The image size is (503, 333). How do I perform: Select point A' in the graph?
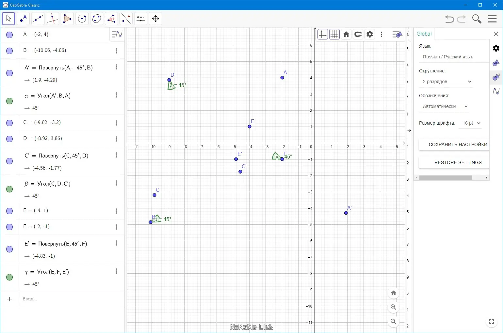(x=346, y=213)
